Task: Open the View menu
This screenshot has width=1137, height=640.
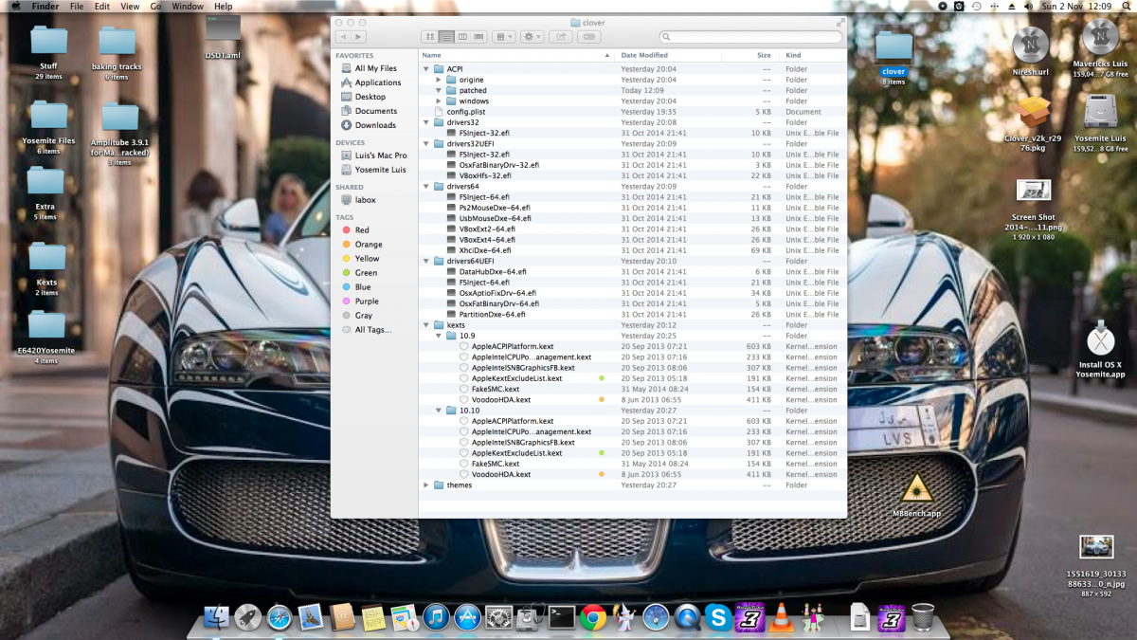Action: click(x=130, y=7)
